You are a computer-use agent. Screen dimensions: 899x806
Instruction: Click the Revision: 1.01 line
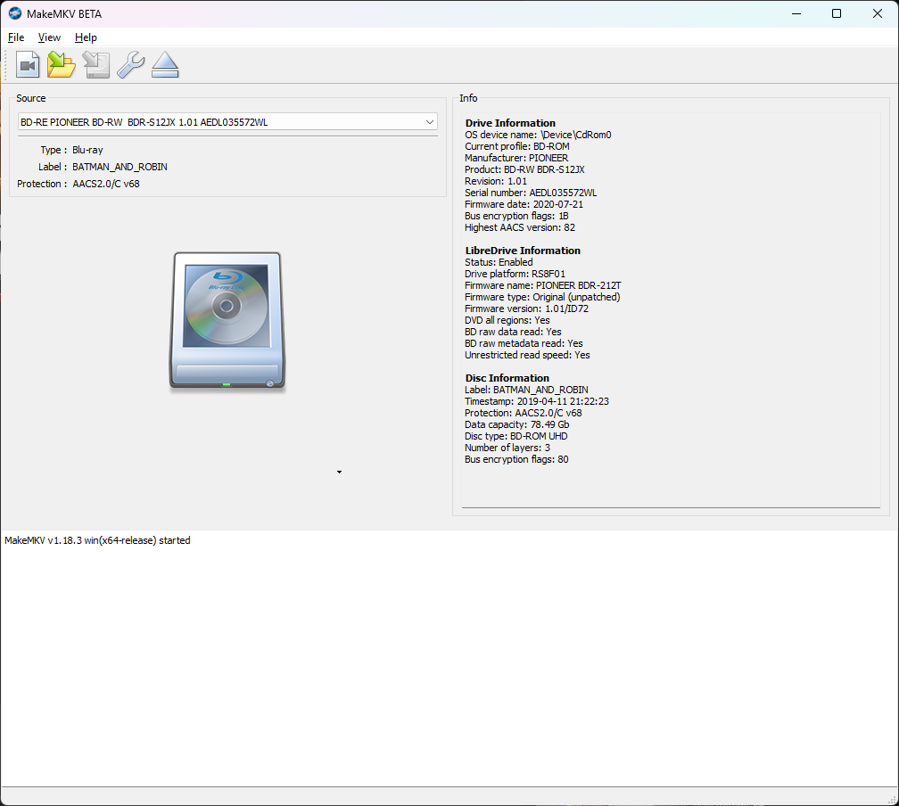pos(496,181)
